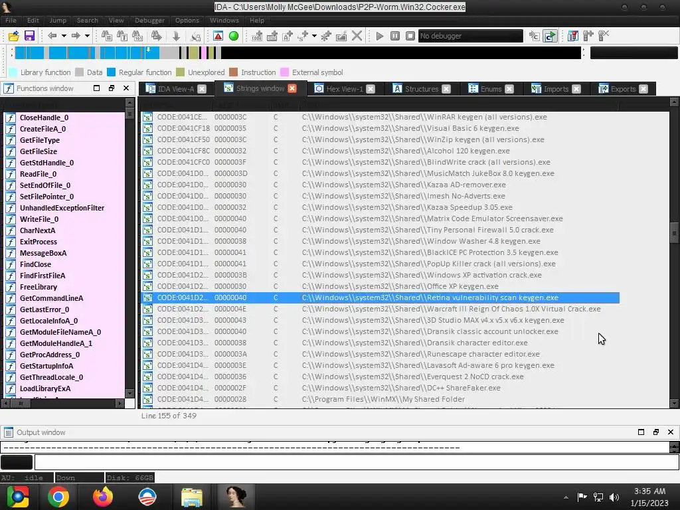
Task: Switch to the Imports tab
Action: pyautogui.click(x=556, y=89)
